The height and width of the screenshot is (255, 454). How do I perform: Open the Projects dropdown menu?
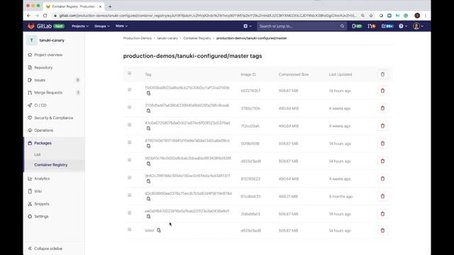80,26
